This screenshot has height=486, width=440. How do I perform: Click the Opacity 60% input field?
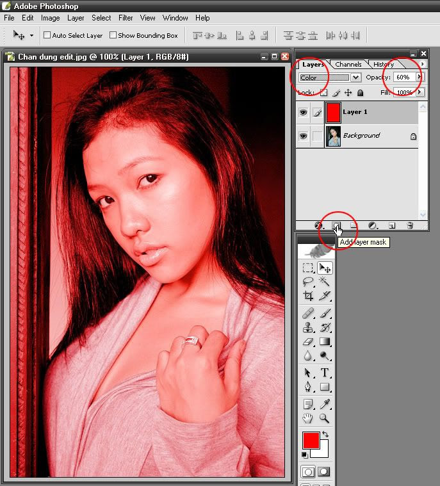(x=405, y=77)
